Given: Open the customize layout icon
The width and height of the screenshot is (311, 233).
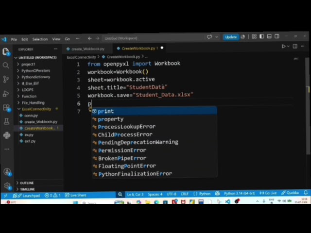Looking at the screenshot, I should 254,36.
